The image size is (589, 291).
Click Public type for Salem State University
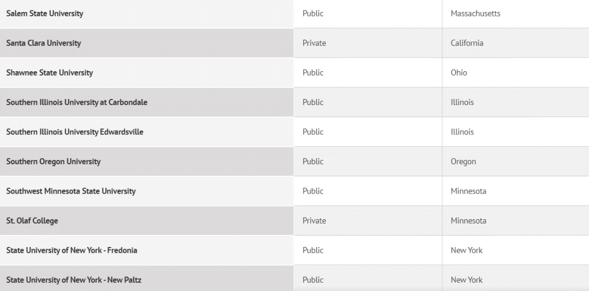click(x=313, y=14)
